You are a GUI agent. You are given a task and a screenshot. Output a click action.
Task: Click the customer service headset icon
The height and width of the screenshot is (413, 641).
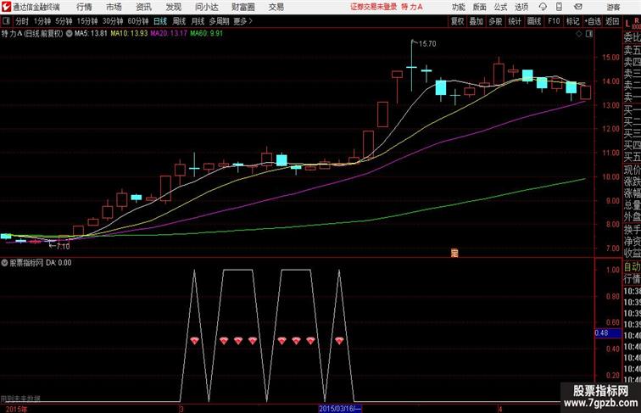click(543, 7)
